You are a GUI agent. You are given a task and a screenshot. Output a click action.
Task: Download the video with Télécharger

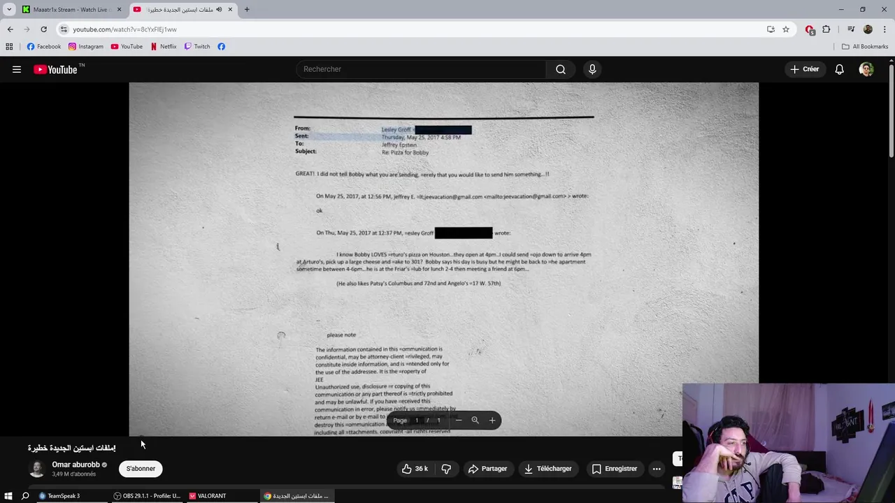tap(548, 469)
